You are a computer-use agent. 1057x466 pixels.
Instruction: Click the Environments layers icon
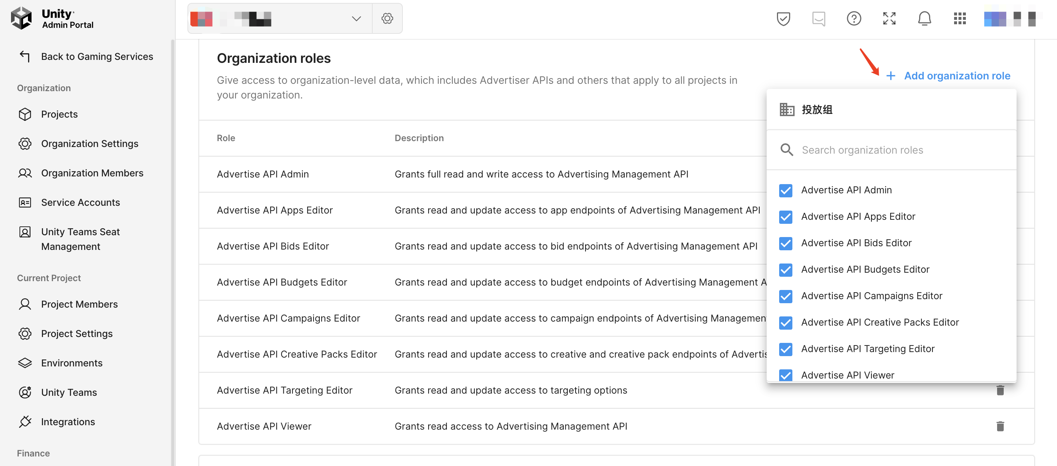coord(25,363)
